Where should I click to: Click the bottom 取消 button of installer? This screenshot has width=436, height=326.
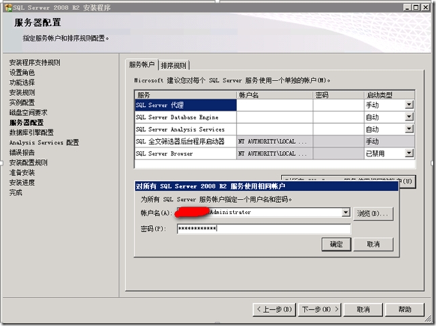click(x=363, y=309)
